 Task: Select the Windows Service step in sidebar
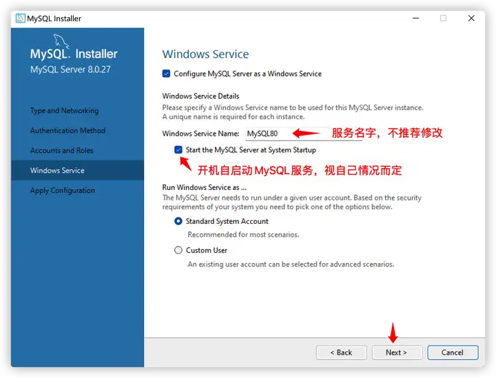(77, 170)
